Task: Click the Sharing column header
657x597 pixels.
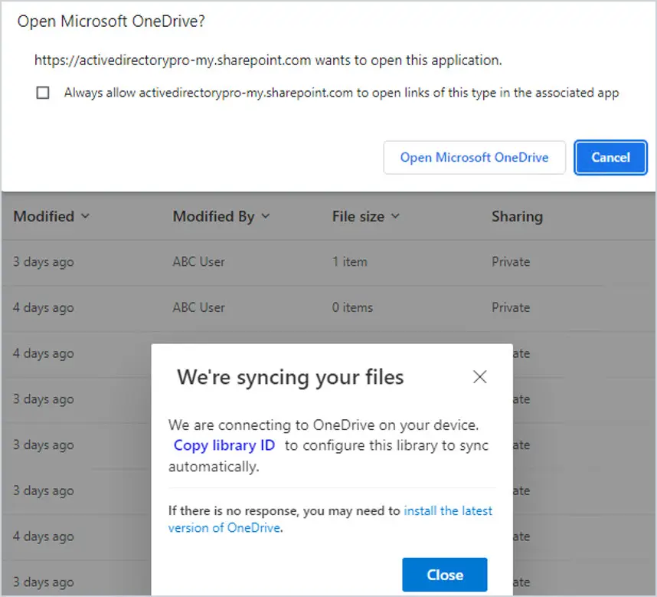Action: (x=517, y=216)
